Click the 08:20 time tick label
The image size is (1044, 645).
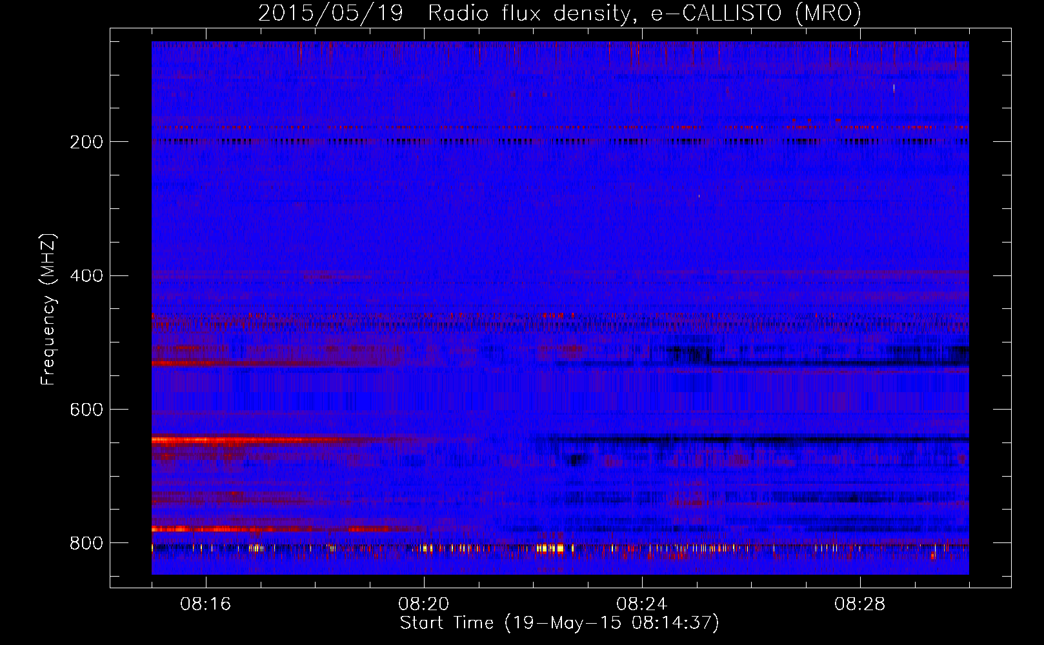(424, 604)
